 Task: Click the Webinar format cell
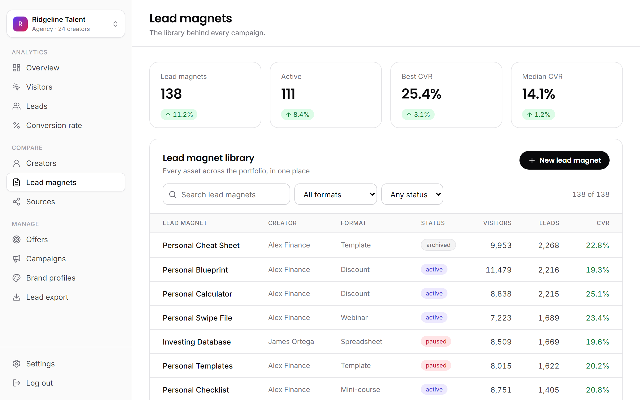(x=354, y=318)
